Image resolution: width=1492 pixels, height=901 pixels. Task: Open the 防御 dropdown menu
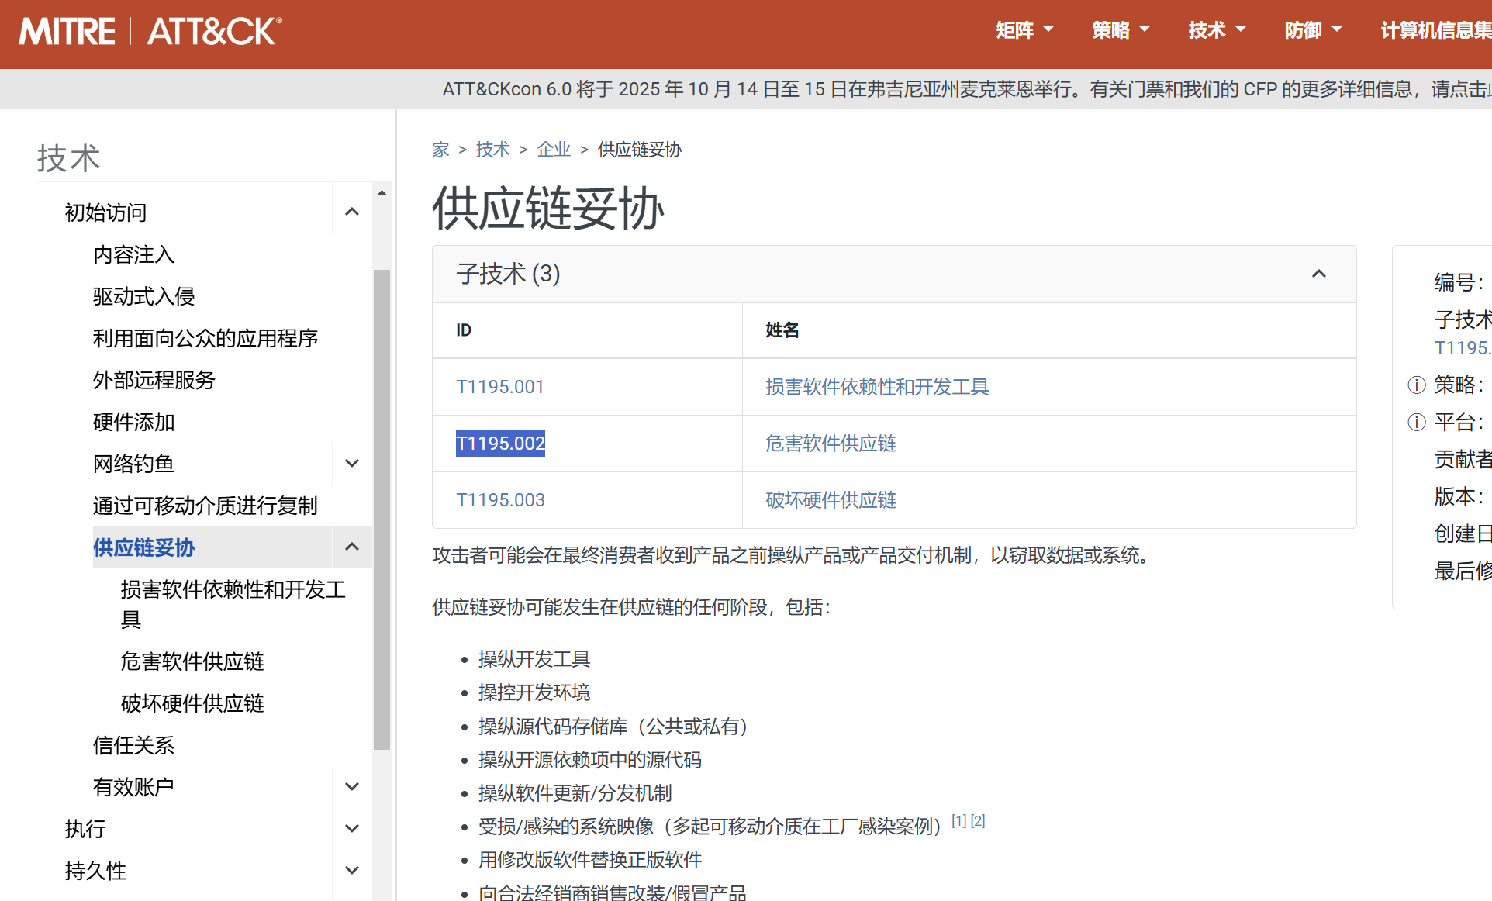tap(1313, 30)
